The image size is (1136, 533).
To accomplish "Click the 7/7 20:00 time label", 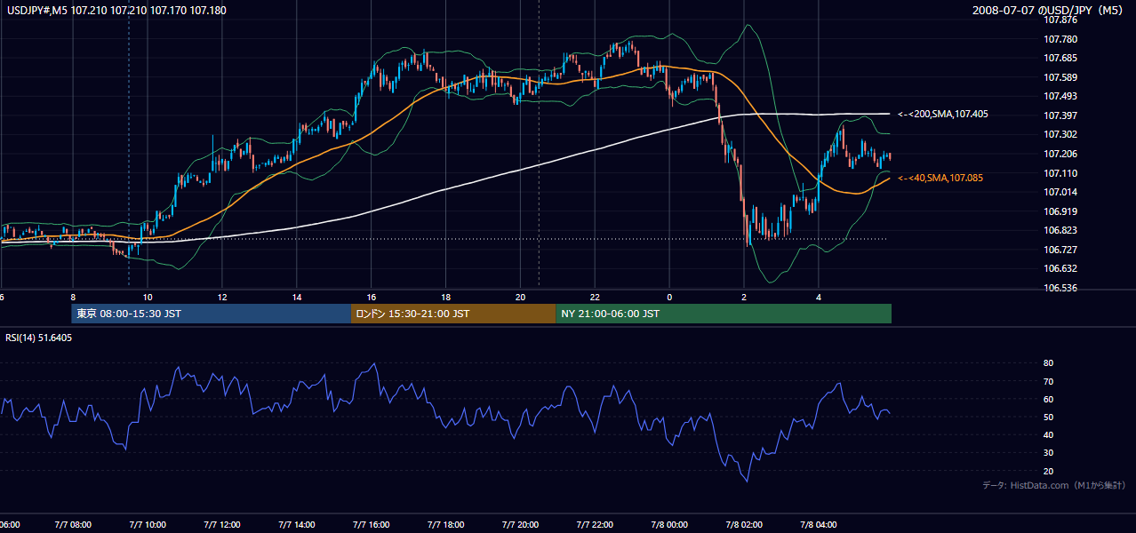I will [x=521, y=525].
